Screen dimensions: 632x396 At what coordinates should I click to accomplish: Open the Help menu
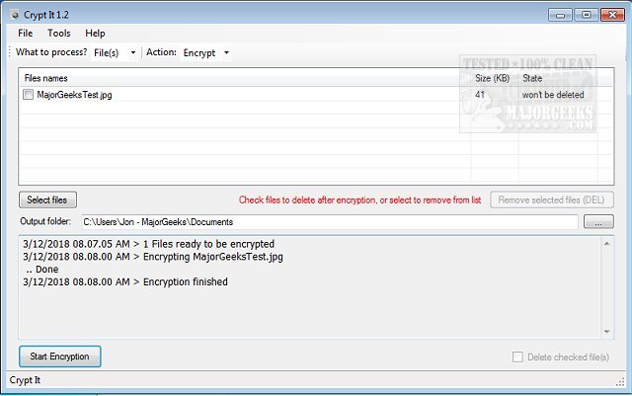95,33
